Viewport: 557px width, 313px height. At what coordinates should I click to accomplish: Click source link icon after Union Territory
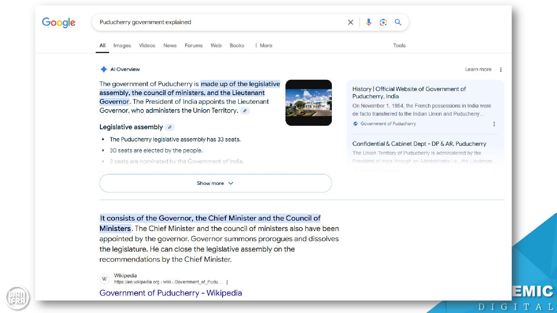click(x=245, y=111)
